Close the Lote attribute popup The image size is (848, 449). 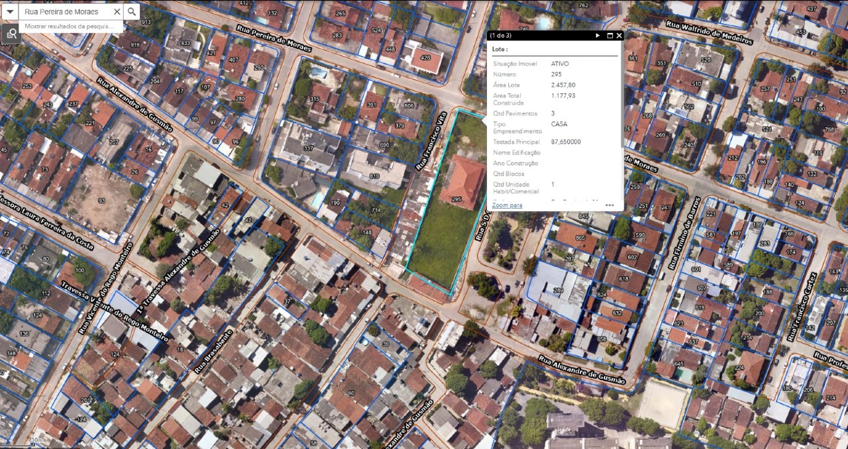619,36
